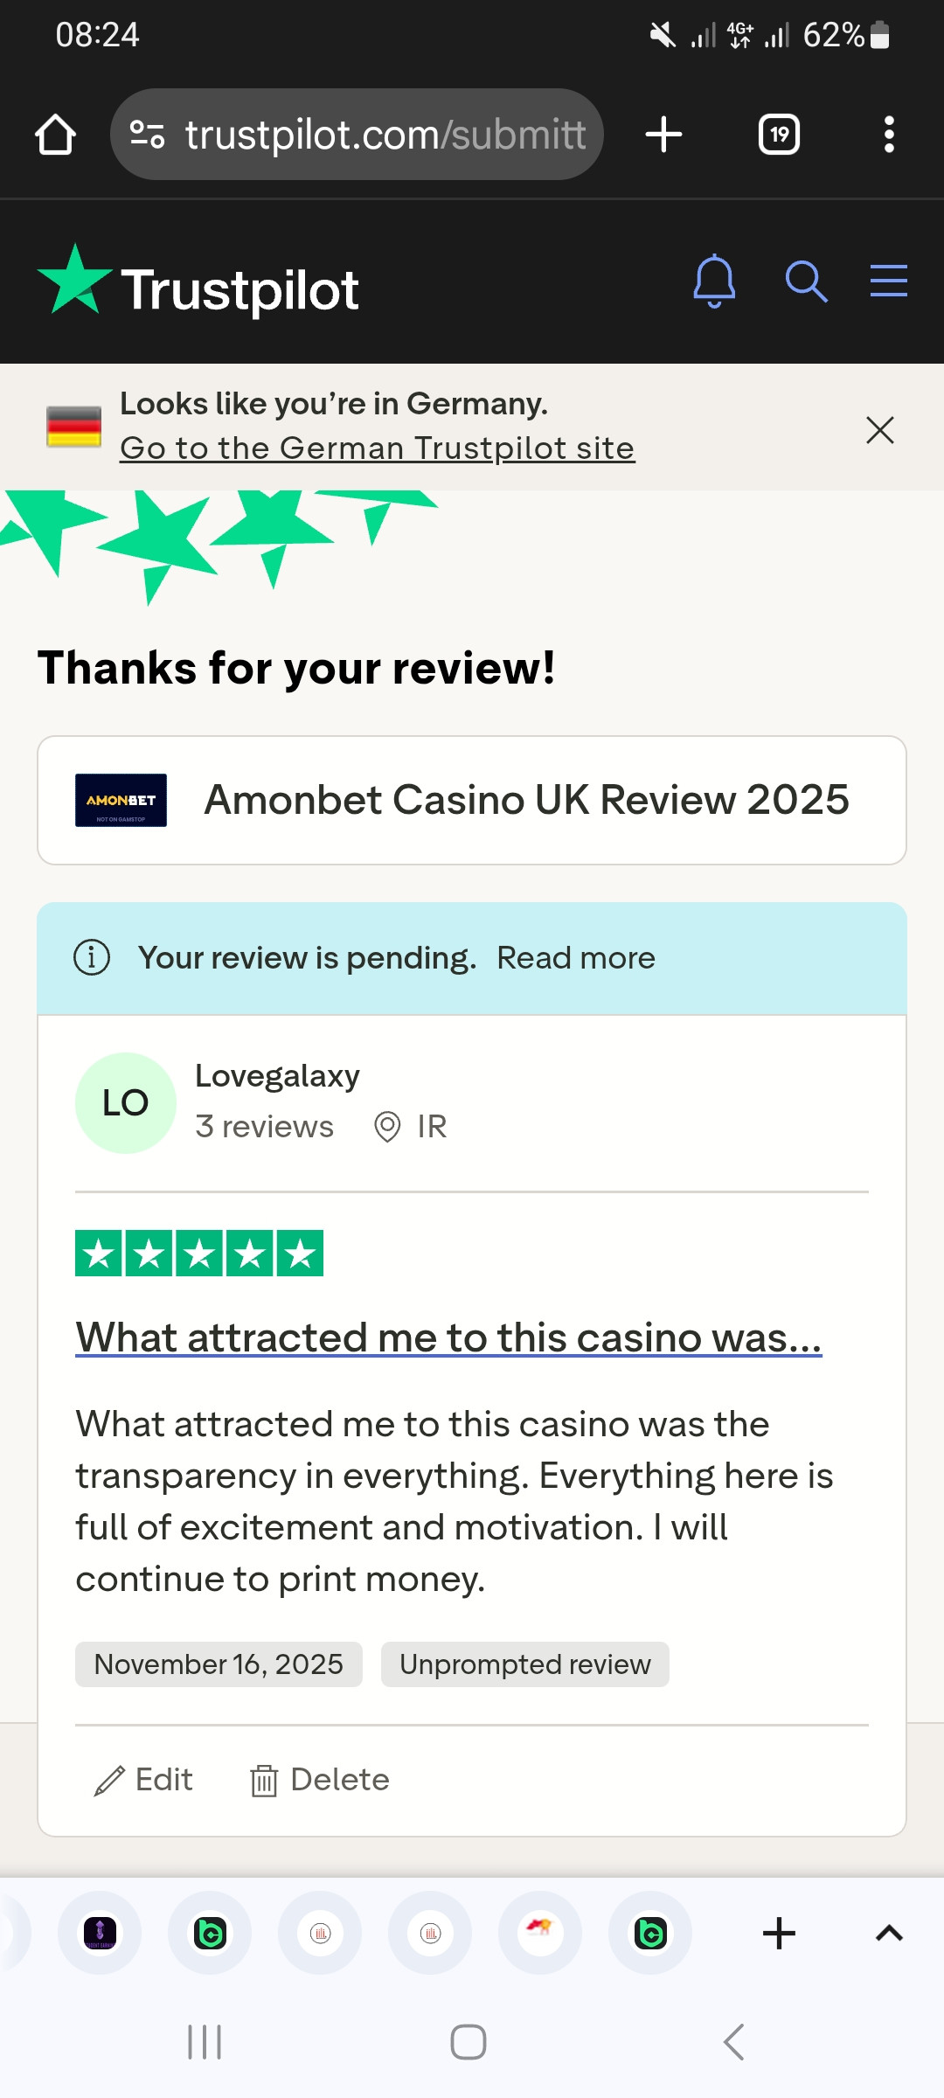Edit the submitted review

coord(144,1780)
